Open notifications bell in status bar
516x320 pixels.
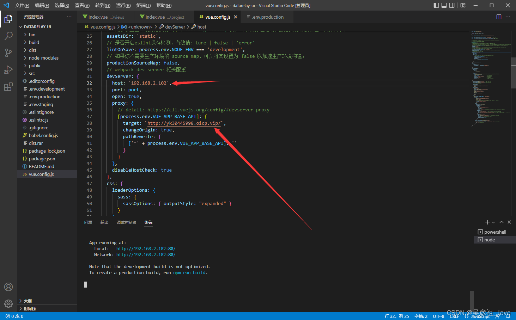[x=508, y=316]
